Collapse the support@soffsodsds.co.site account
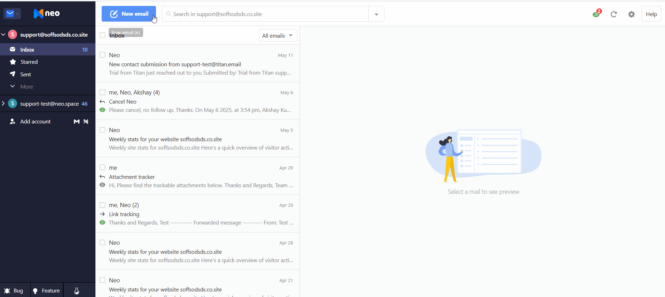The width and height of the screenshot is (665, 297). [3, 35]
